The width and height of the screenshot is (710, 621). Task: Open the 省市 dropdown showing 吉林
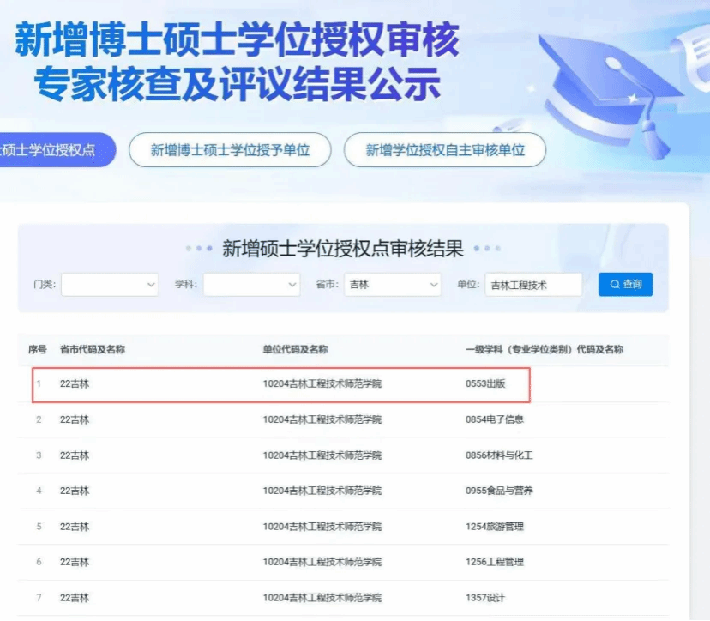pyautogui.click(x=392, y=285)
